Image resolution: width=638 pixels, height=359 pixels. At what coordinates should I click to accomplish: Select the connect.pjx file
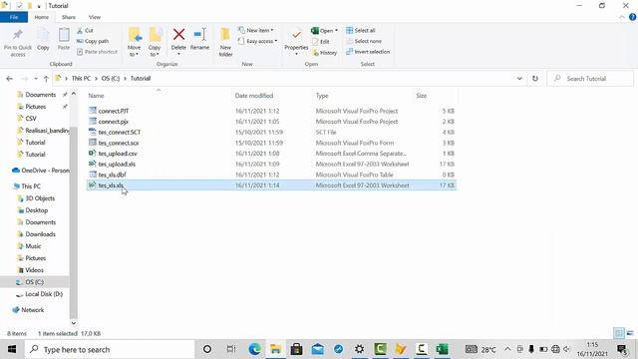pyautogui.click(x=271, y=122)
